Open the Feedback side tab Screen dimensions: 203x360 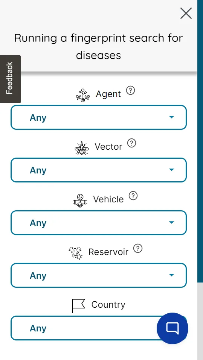click(10, 79)
